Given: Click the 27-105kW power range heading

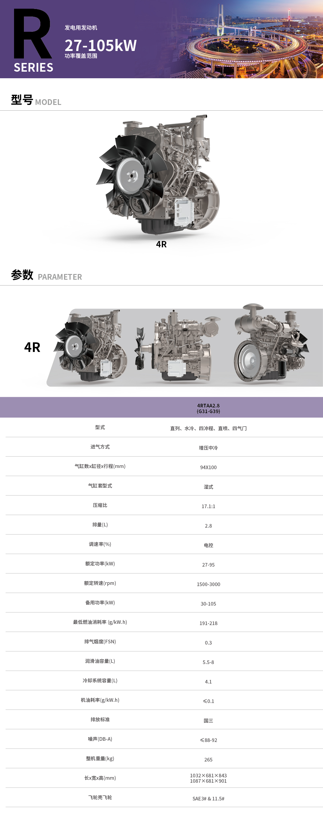Looking at the screenshot, I should pos(100,45).
